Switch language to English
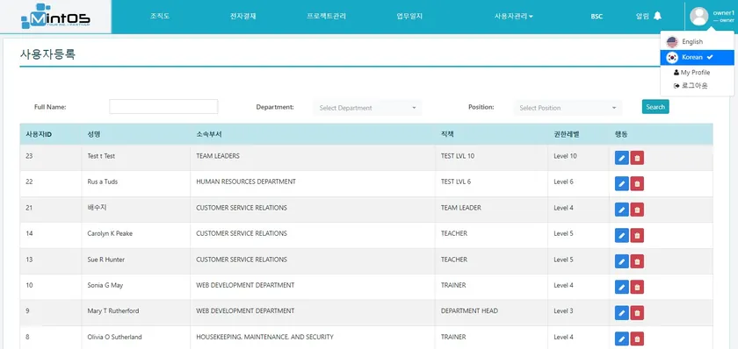 click(697, 42)
